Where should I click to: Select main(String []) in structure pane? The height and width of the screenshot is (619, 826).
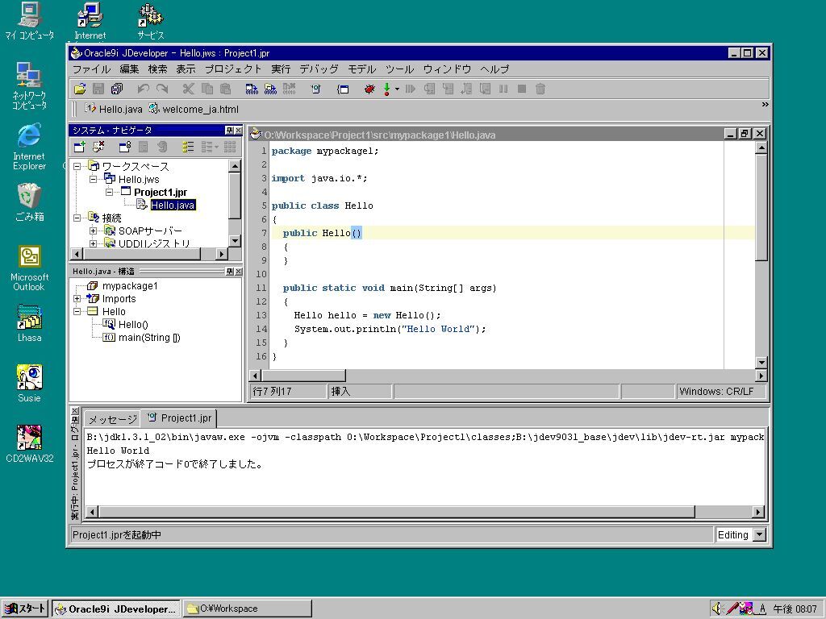tap(149, 338)
